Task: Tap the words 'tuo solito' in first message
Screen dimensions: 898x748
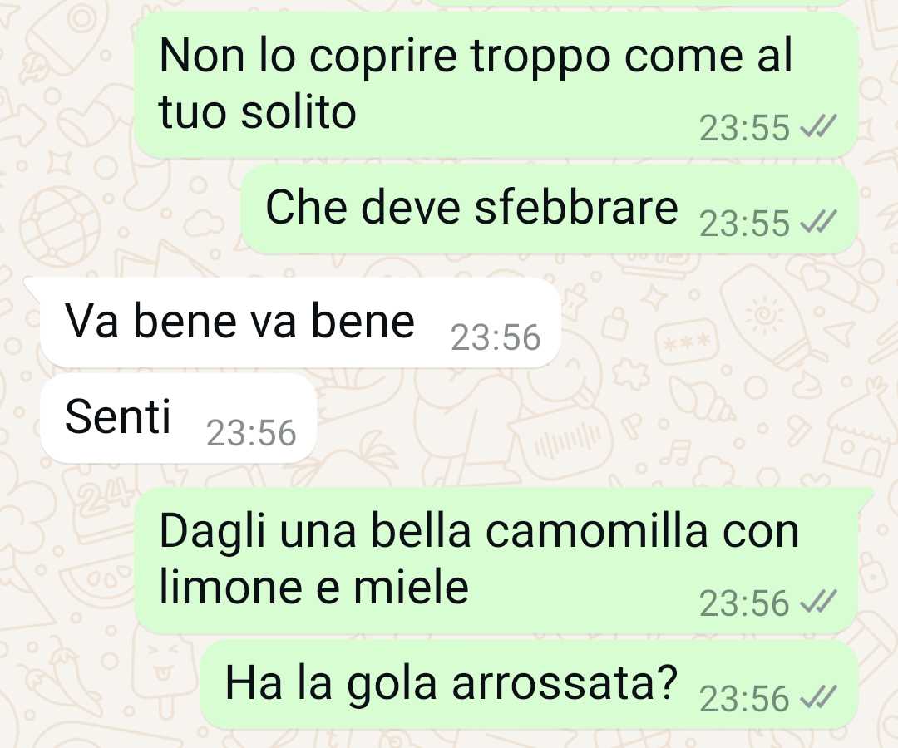Action: click(x=258, y=111)
